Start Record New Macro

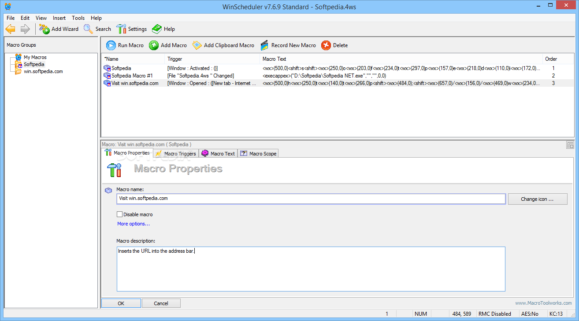(x=288, y=45)
